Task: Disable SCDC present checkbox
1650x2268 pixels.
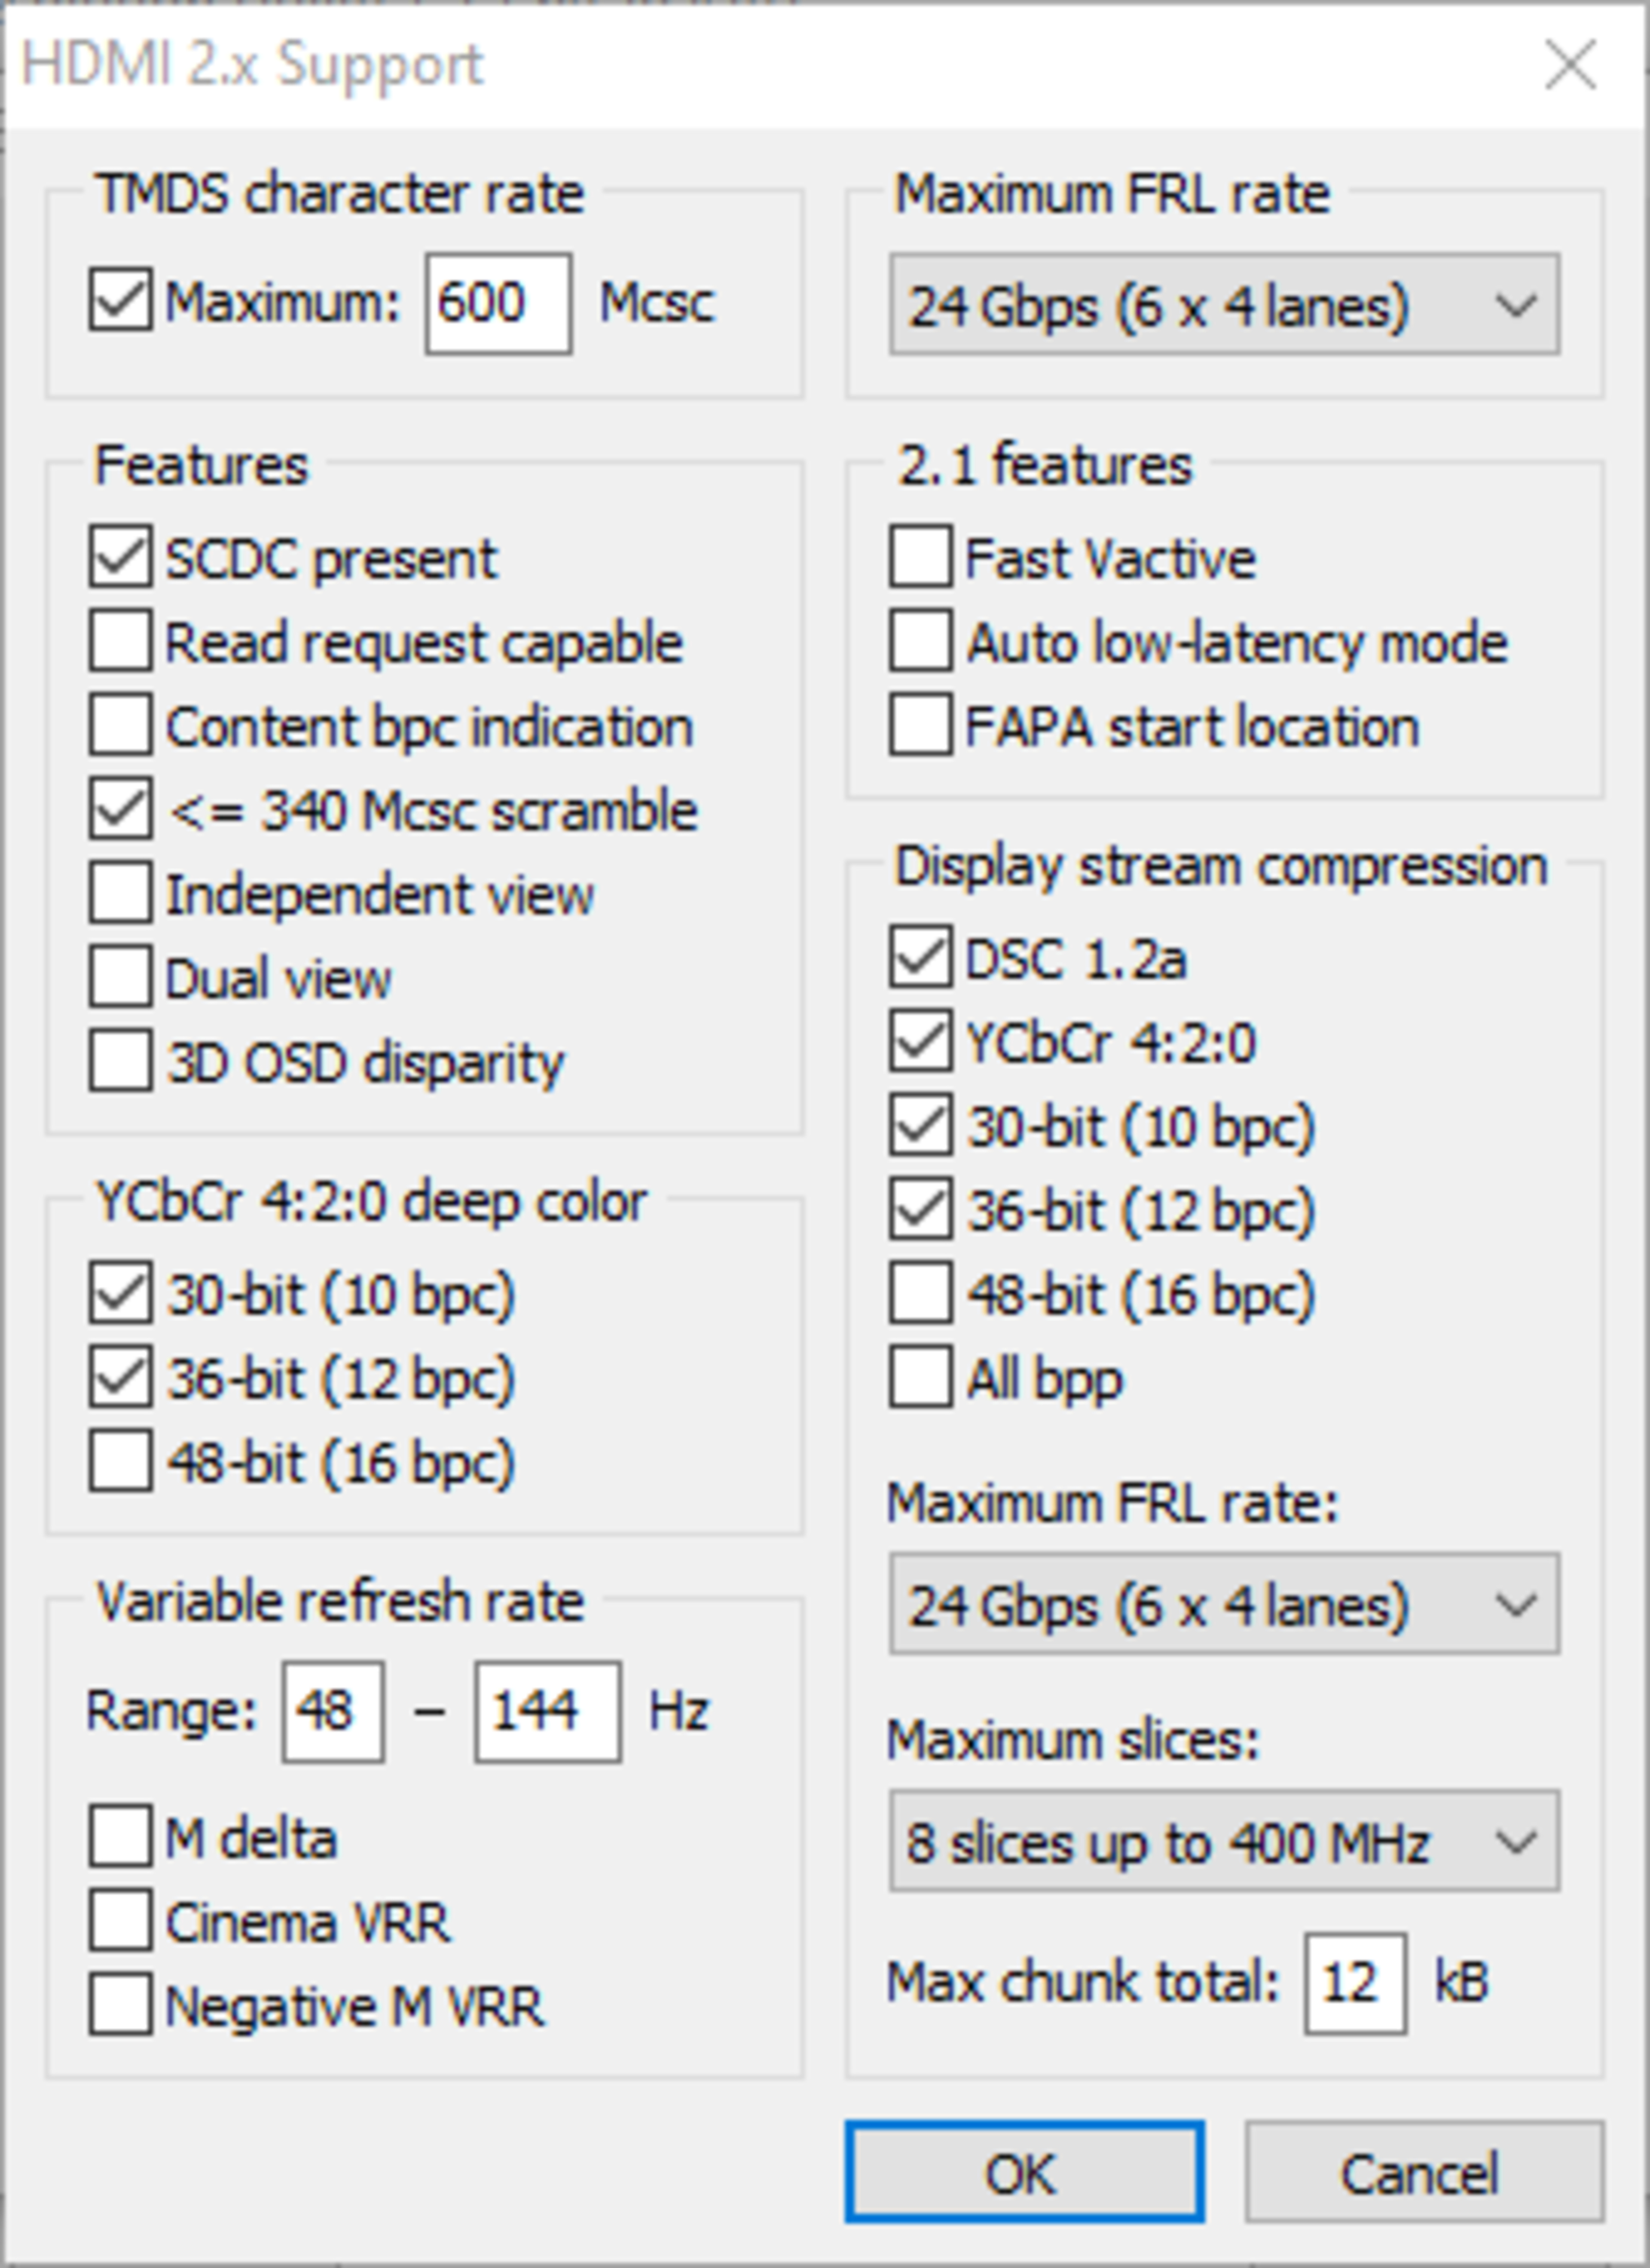Action: point(120,557)
